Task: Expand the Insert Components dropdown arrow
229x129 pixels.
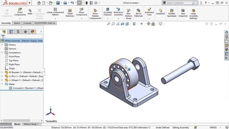Action: click(20, 19)
